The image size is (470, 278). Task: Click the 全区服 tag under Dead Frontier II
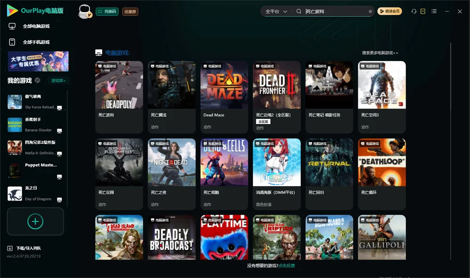coord(263,122)
